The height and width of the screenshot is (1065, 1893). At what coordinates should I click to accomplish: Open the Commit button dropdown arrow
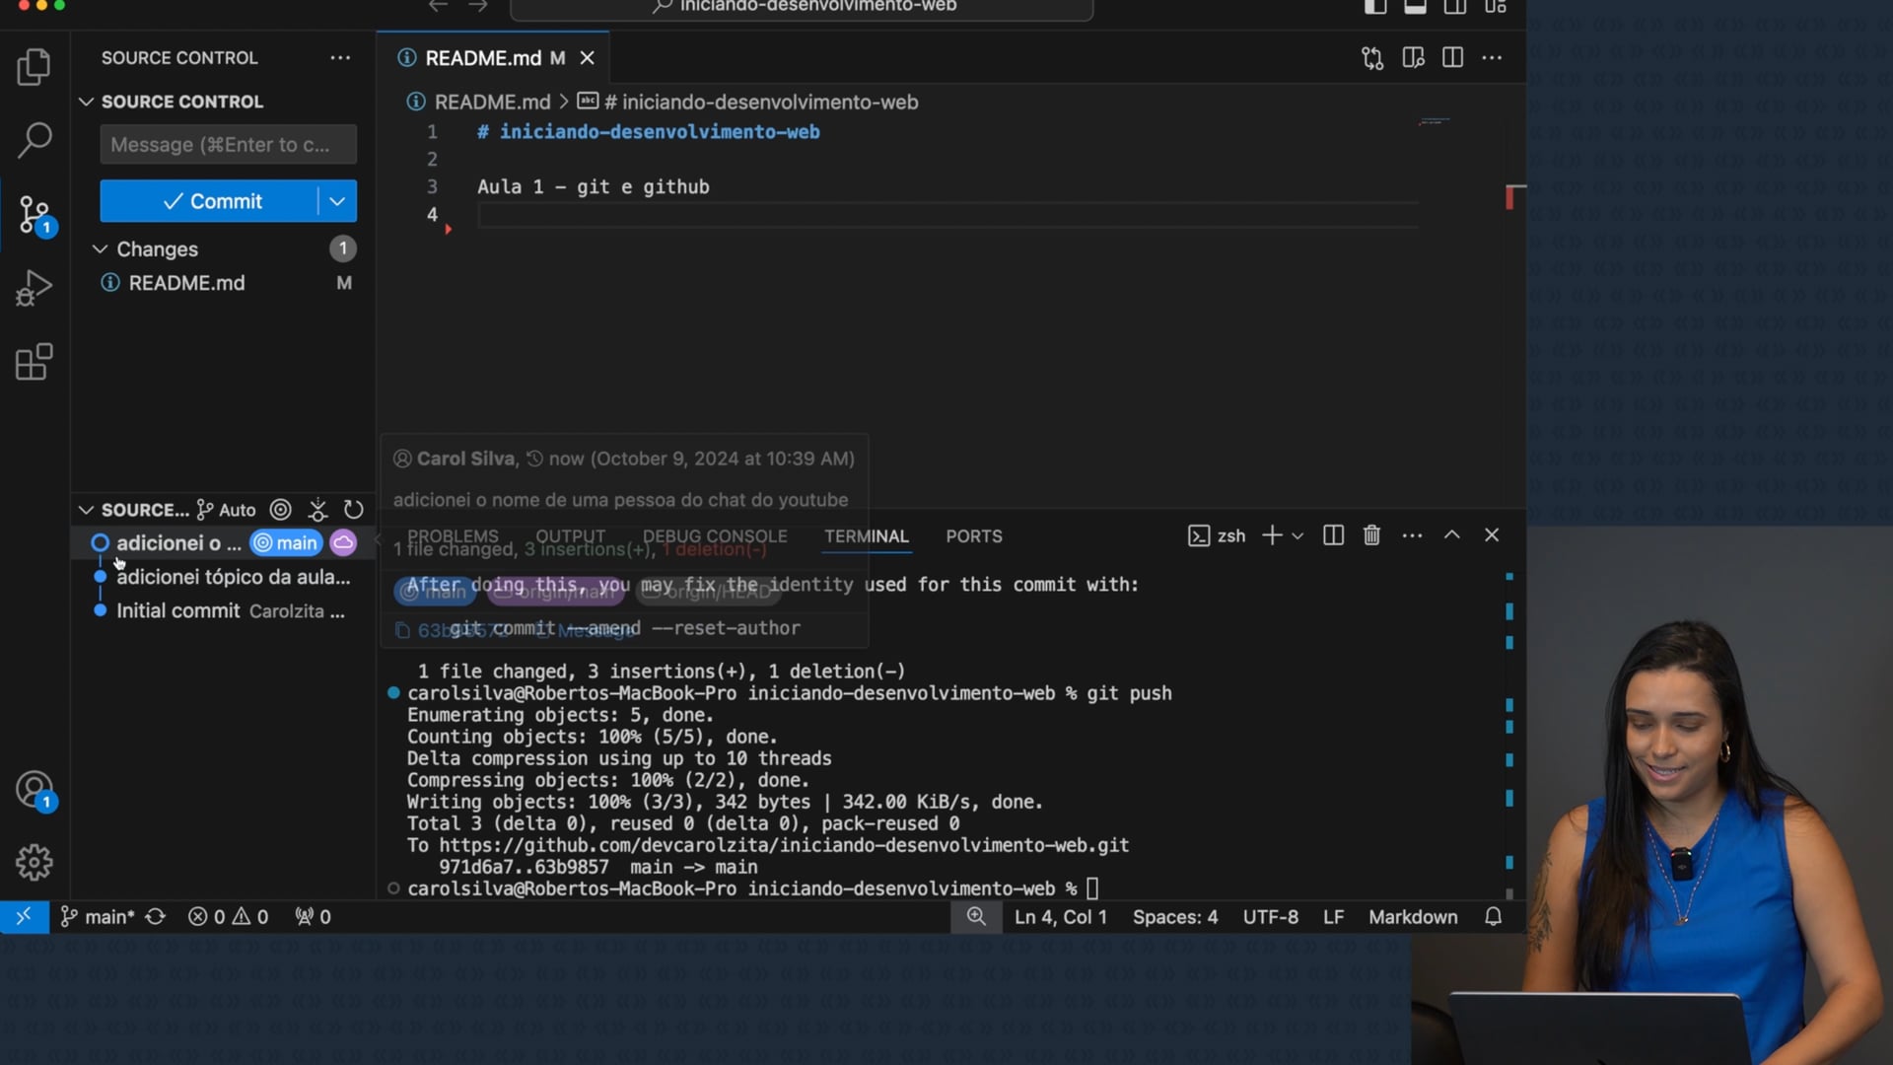coord(337,201)
